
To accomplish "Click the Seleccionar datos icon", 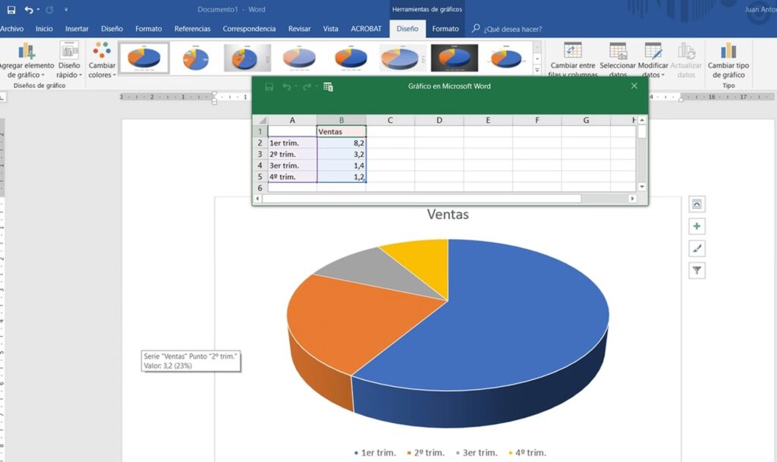I will tap(618, 52).
